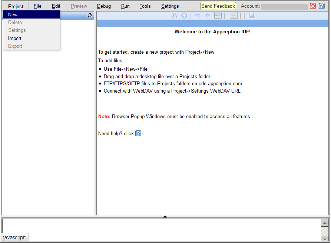Click the 'Use File->New->File' bullet text
This screenshot has width=331, height=243.
point(125,69)
